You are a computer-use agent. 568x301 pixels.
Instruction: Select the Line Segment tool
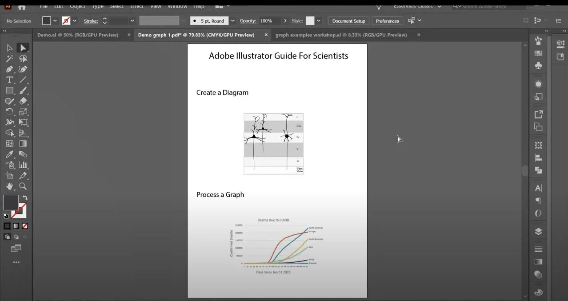tap(23, 80)
